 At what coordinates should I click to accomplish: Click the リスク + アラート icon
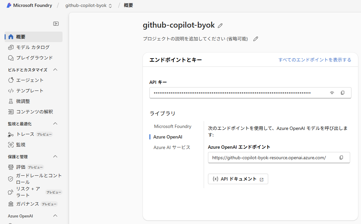click(11, 192)
